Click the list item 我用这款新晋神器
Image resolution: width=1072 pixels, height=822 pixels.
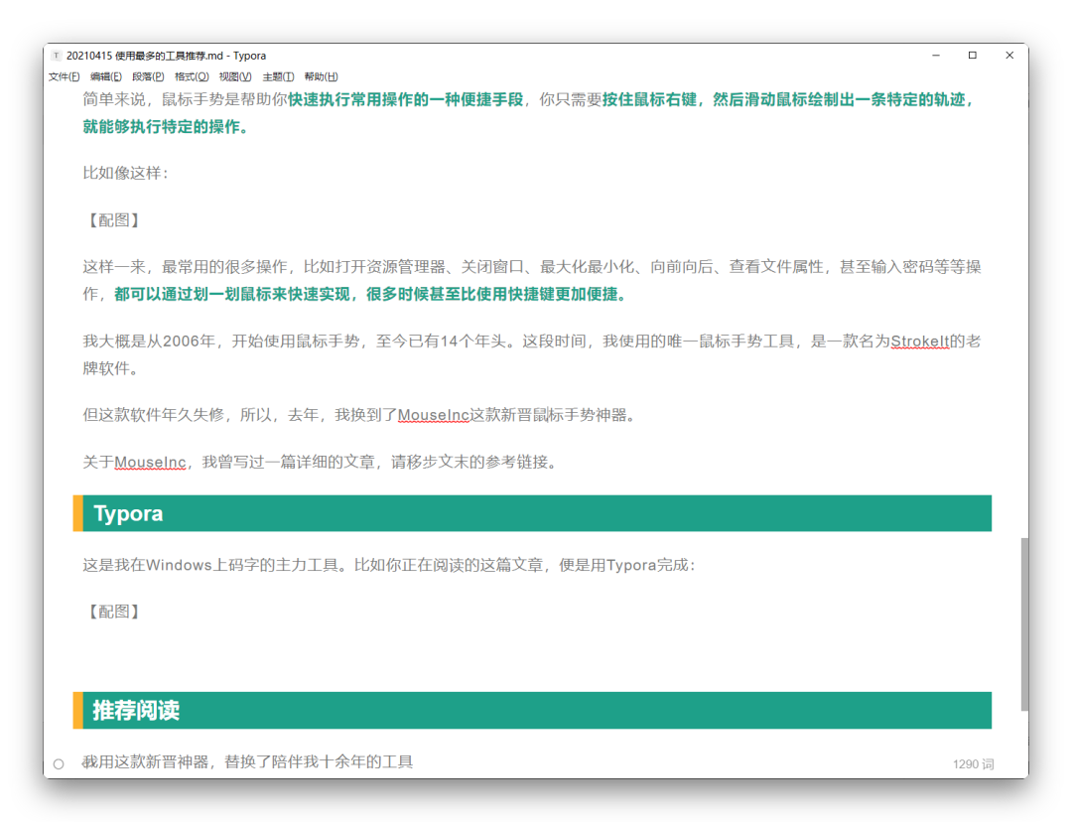pos(247,761)
